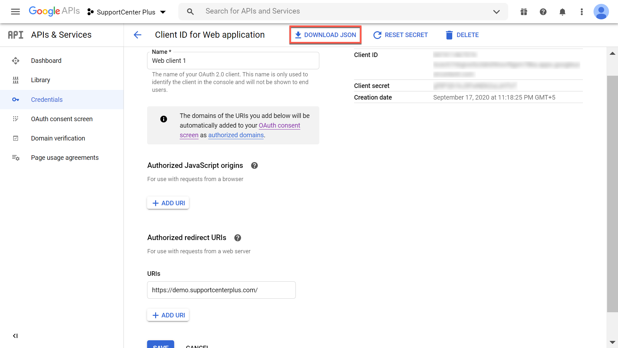Screen dimensions: 618x348
Task: Click the Reset Secret button
Action: point(400,35)
